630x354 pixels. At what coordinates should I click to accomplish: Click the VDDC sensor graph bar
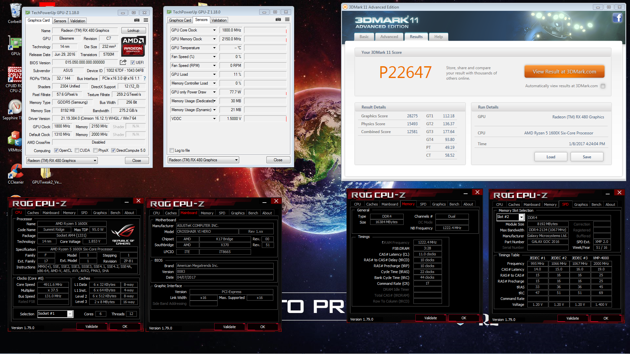(x=265, y=119)
